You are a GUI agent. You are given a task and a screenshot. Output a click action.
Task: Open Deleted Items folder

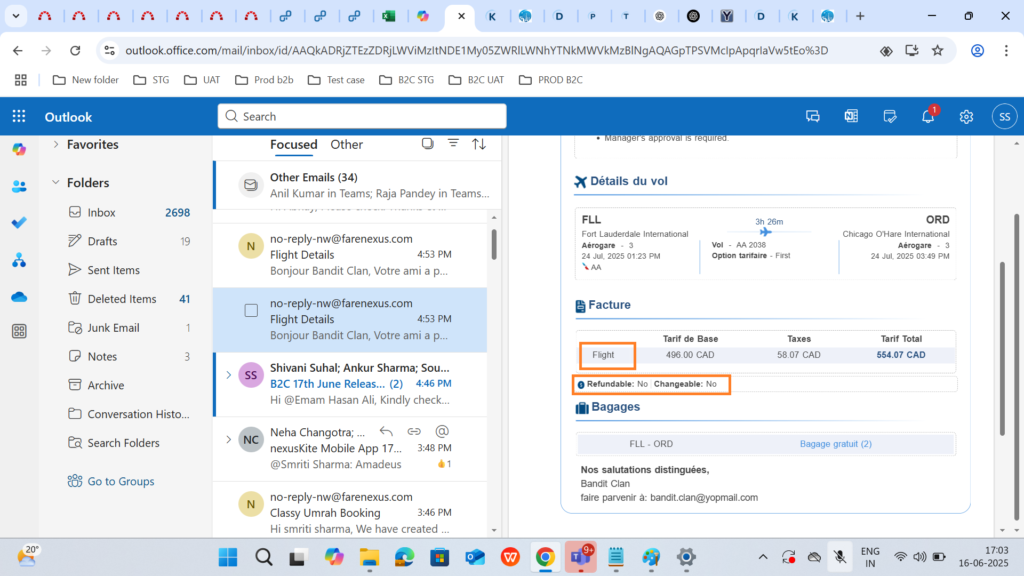coord(128,299)
